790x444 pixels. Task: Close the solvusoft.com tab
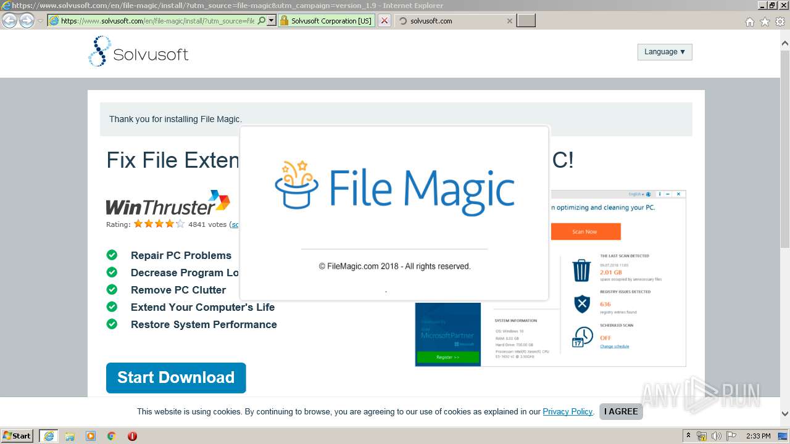click(509, 20)
